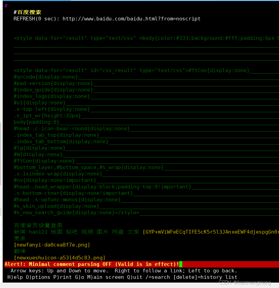The width and height of the screenshot is (279, 288).
Task: Click '#nv{display:none!important}' line
Action: click(55, 180)
